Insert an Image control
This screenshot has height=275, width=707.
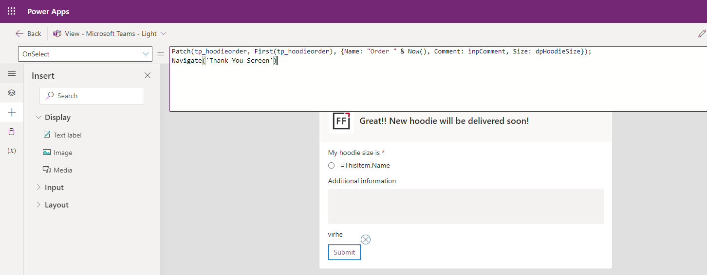coord(62,153)
